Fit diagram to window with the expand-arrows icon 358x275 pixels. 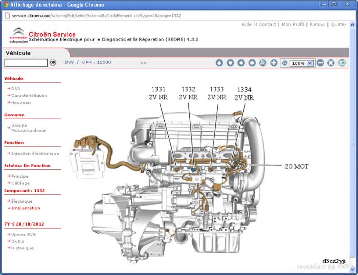(x=331, y=63)
